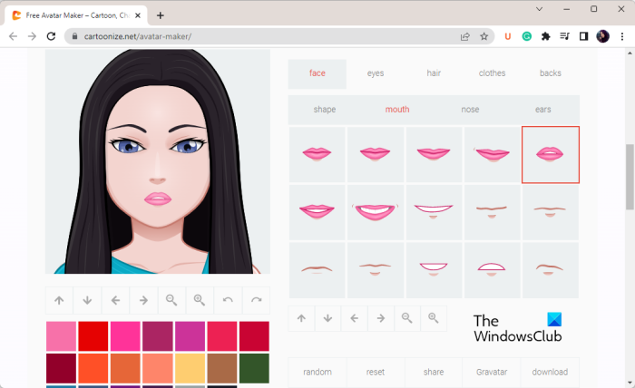Zoom in the avatar preview
This screenshot has width=635, height=388.
pyautogui.click(x=200, y=300)
